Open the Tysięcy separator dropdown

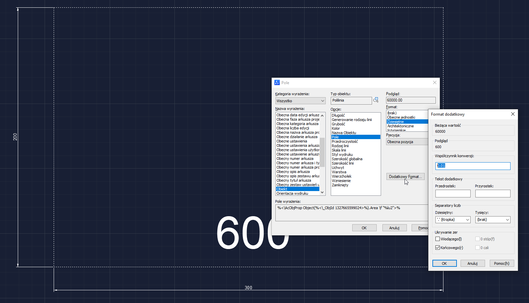pos(493,220)
